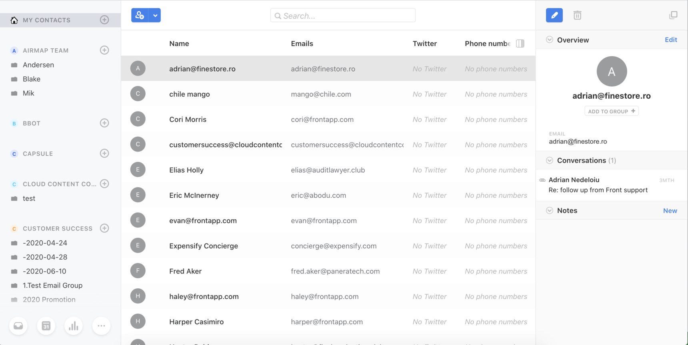The image size is (688, 345).
Task: Click the Edit link in Overview
Action: pyautogui.click(x=671, y=40)
